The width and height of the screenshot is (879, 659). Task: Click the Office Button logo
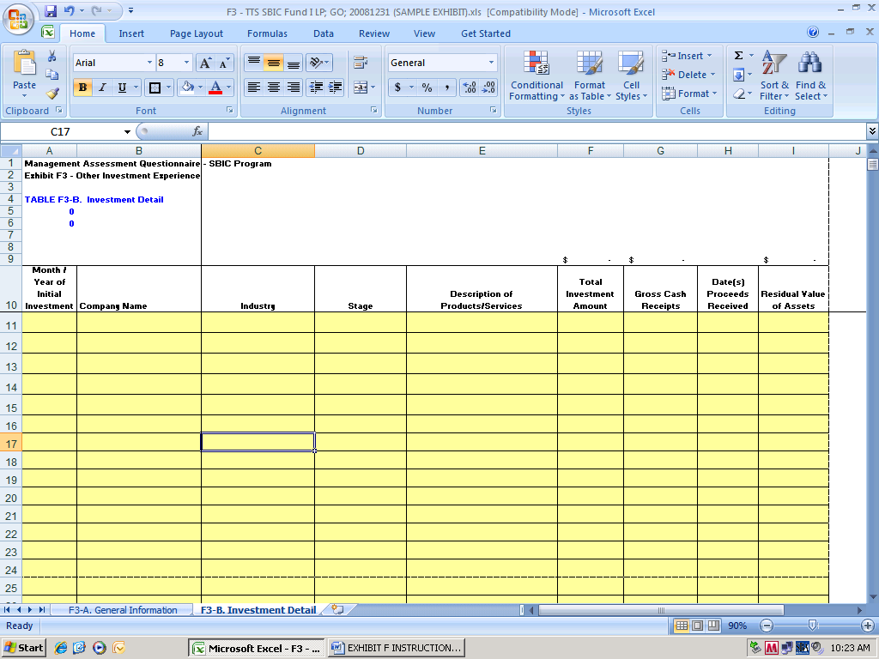18,18
